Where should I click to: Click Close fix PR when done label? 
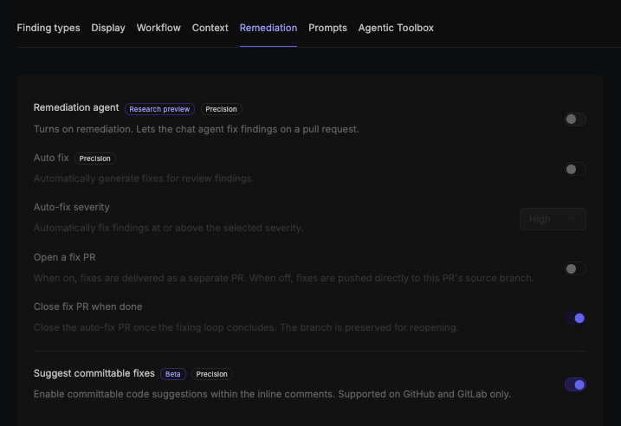coord(88,307)
